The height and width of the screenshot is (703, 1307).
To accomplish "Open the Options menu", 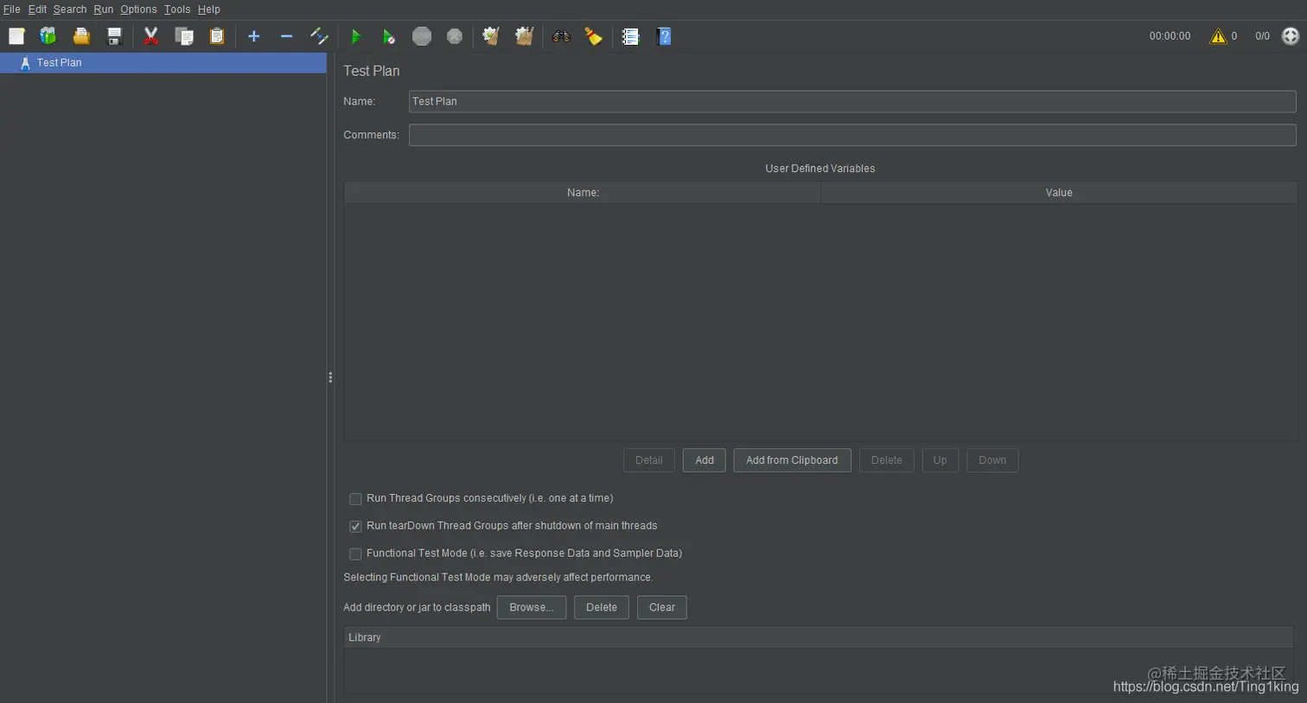I will point(138,9).
